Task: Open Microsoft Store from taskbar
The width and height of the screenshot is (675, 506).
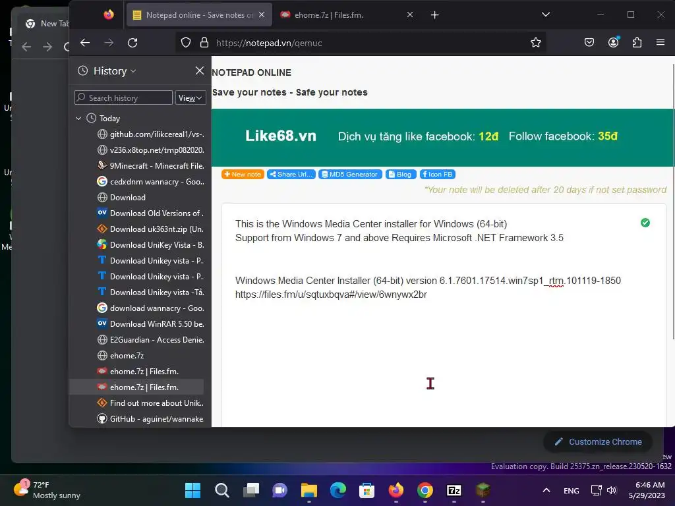Action: 367,490
